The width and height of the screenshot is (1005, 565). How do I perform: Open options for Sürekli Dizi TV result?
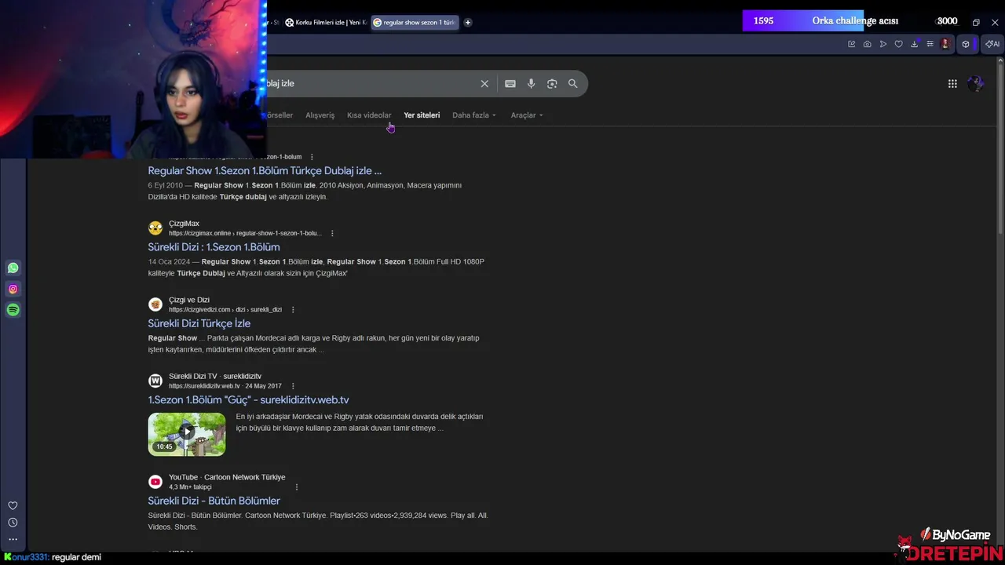point(293,386)
